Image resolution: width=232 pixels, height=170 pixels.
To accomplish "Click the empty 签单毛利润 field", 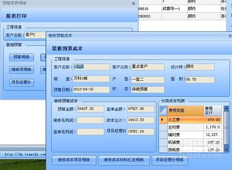I will 91,132.
